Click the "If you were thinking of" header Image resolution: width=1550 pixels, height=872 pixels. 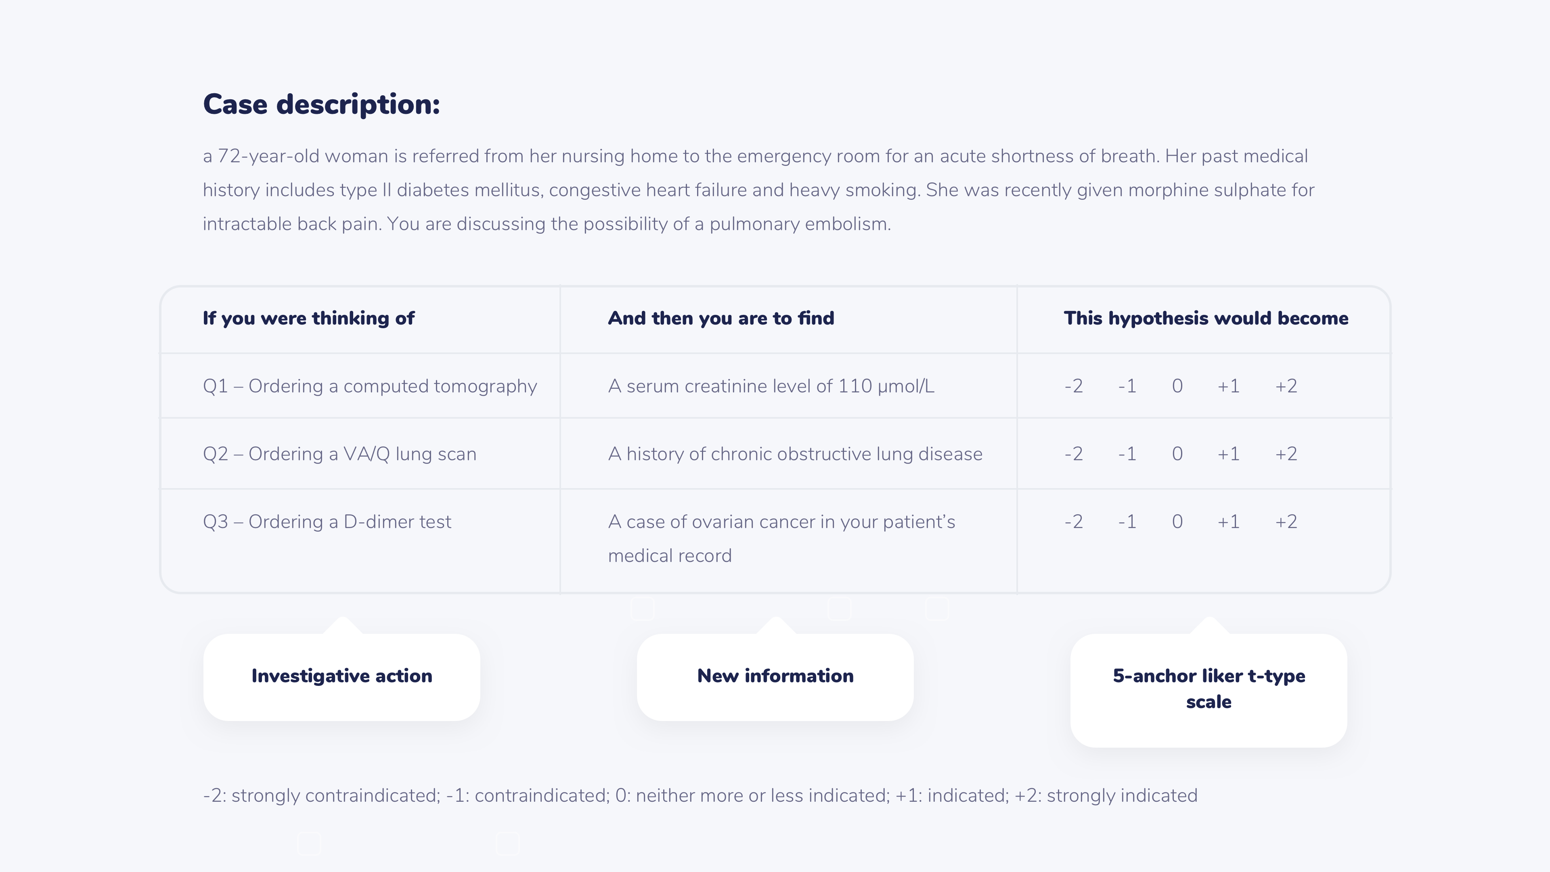point(308,319)
